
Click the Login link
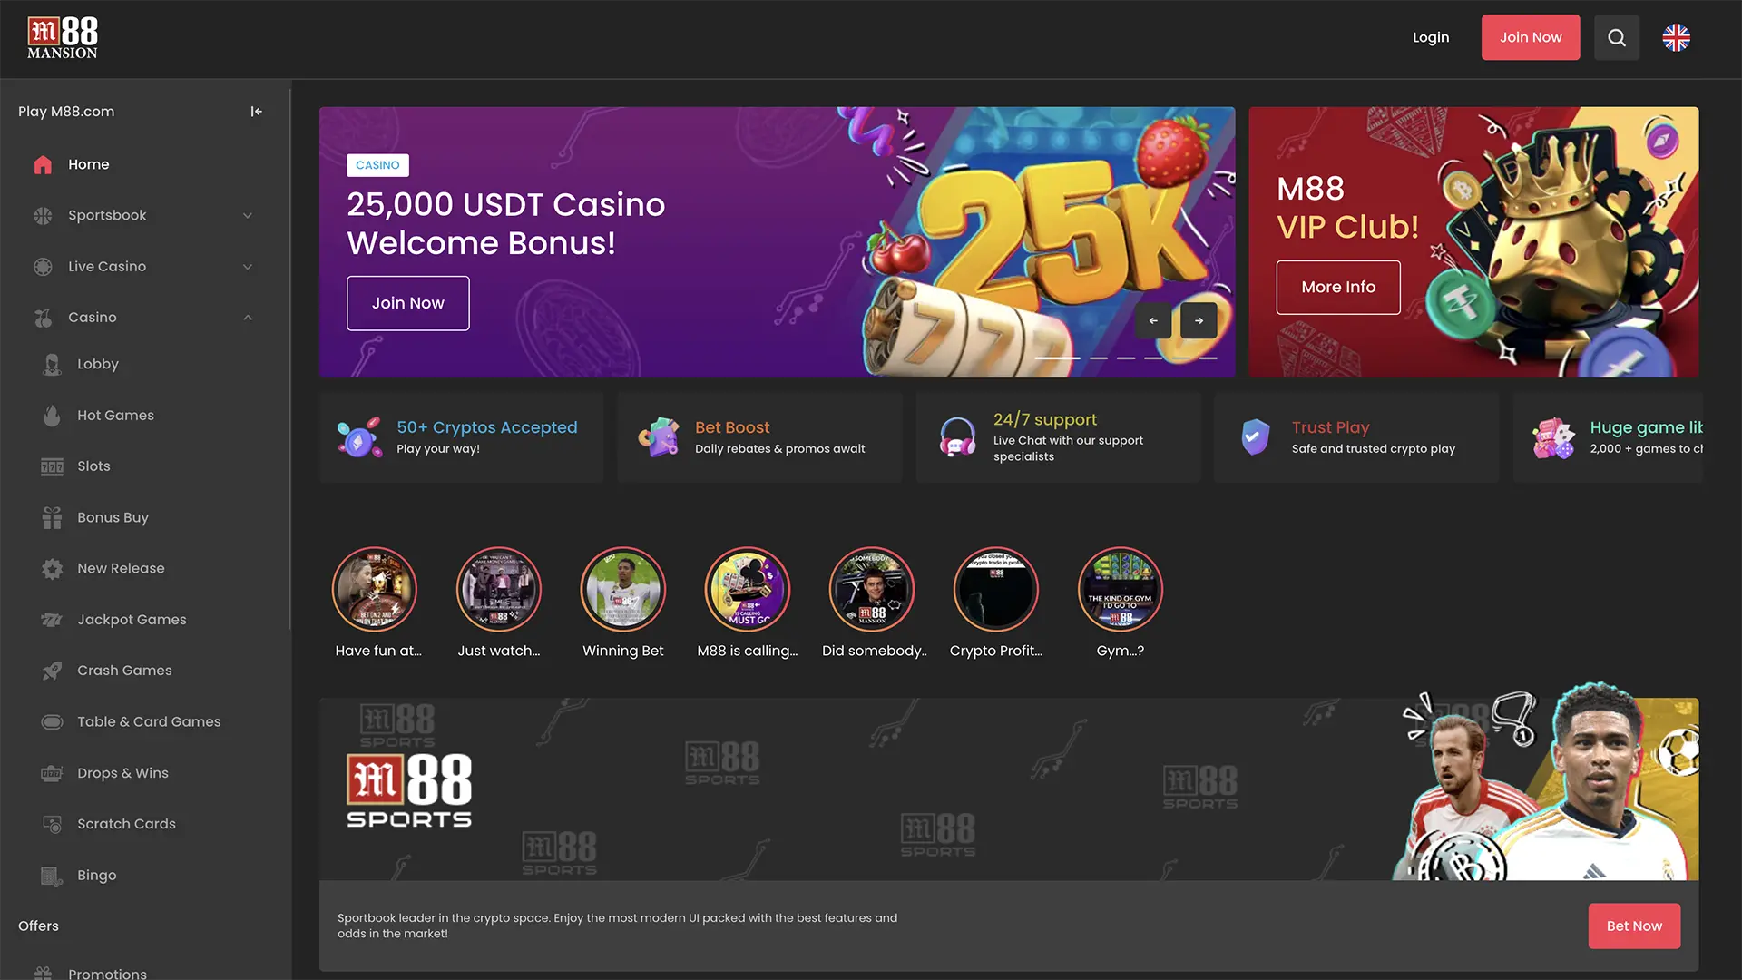pos(1431,37)
